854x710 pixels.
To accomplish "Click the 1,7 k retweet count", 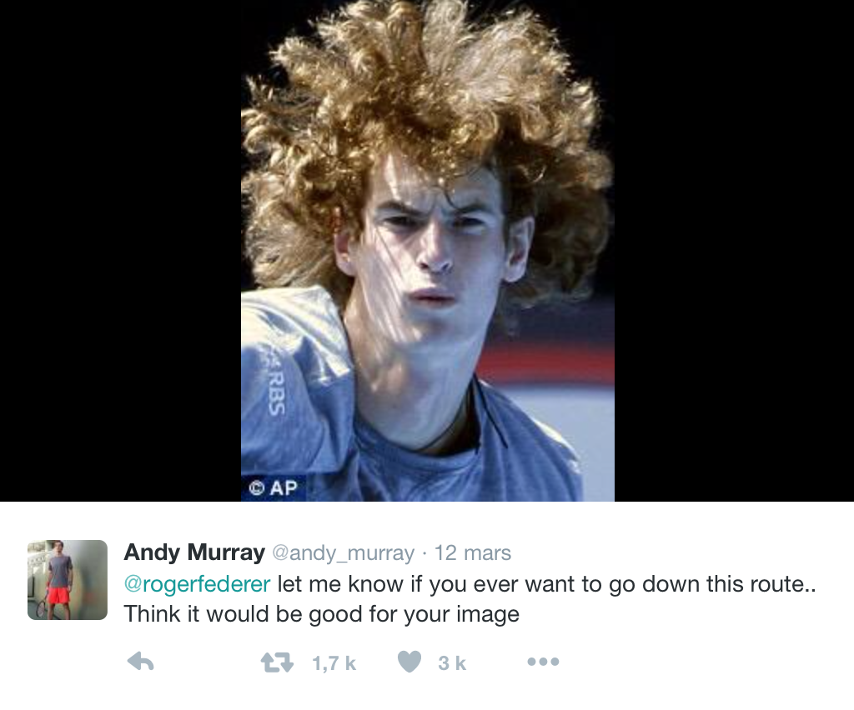I will [334, 663].
